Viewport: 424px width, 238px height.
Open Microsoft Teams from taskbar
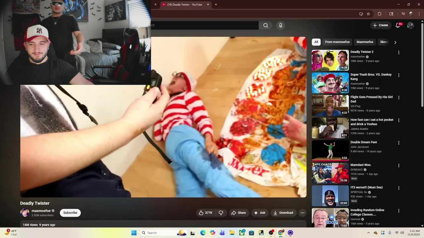point(222,233)
